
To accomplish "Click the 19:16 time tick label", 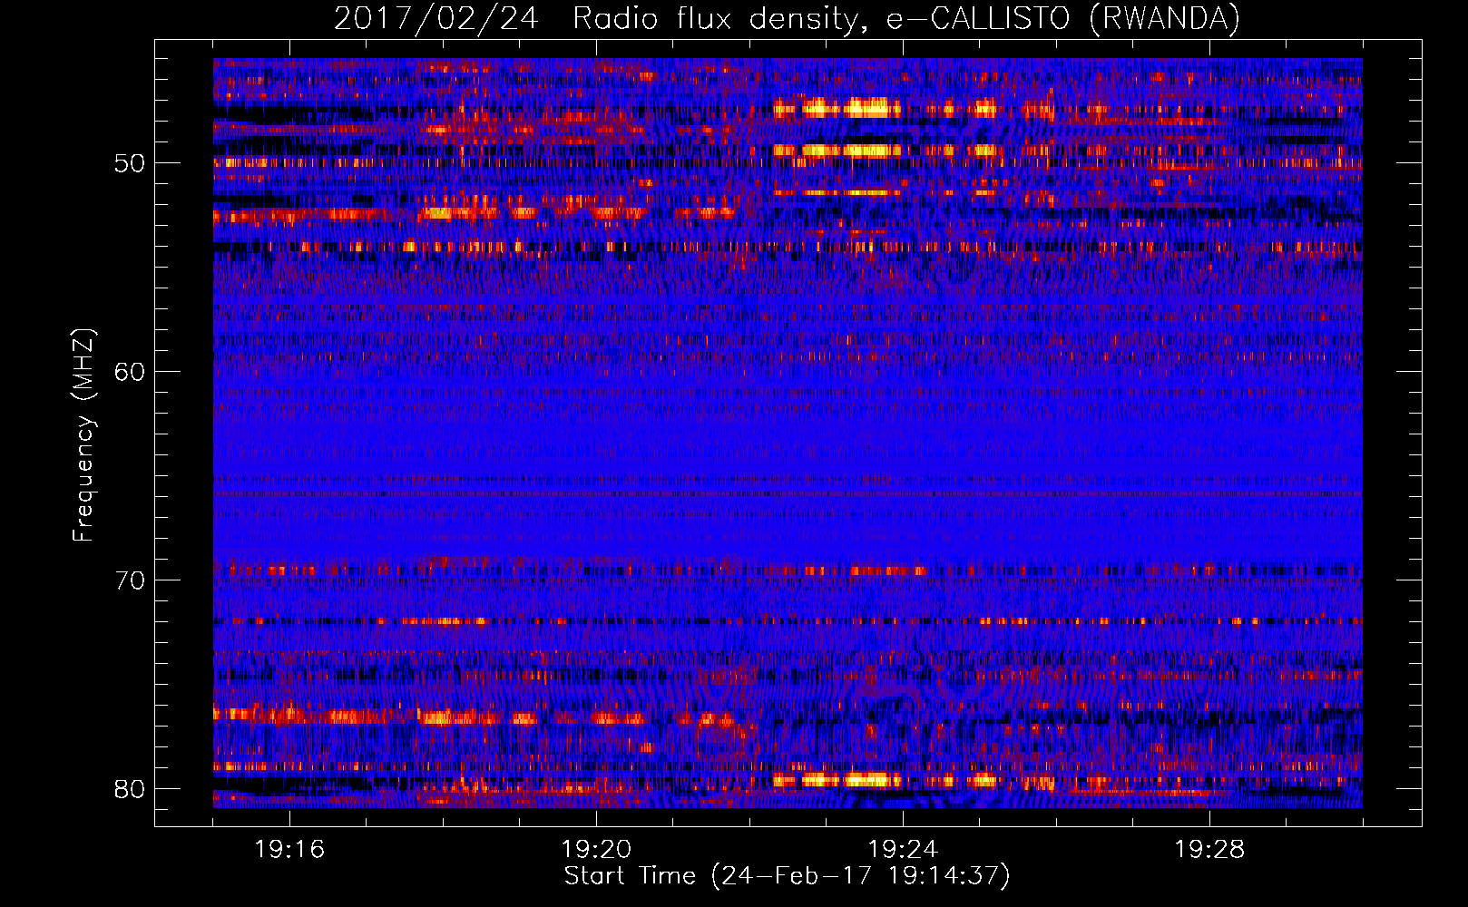I will pyautogui.click(x=289, y=850).
